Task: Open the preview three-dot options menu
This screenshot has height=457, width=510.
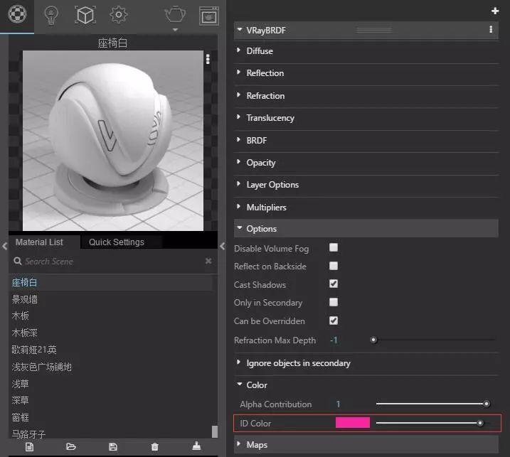Action: [208, 59]
